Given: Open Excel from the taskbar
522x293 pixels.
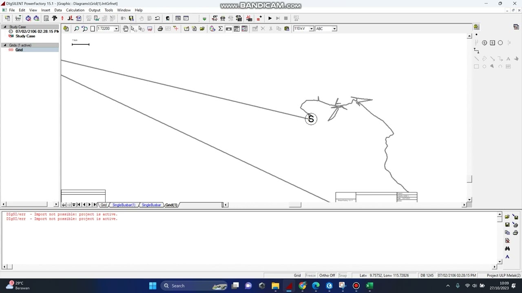Looking at the screenshot, I should tap(369, 286).
